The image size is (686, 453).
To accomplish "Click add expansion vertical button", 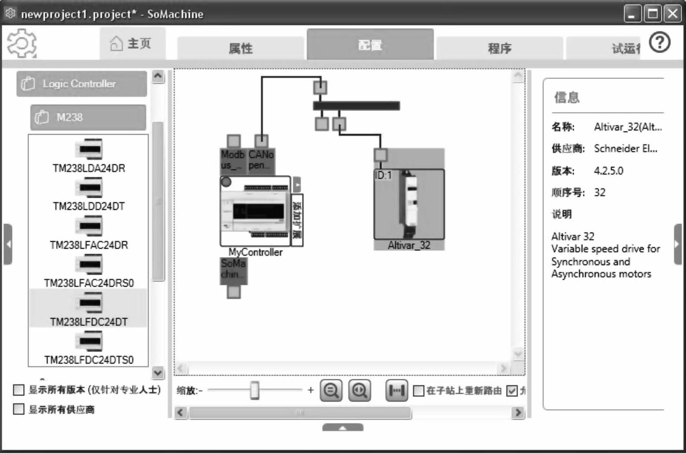I will pos(297,220).
